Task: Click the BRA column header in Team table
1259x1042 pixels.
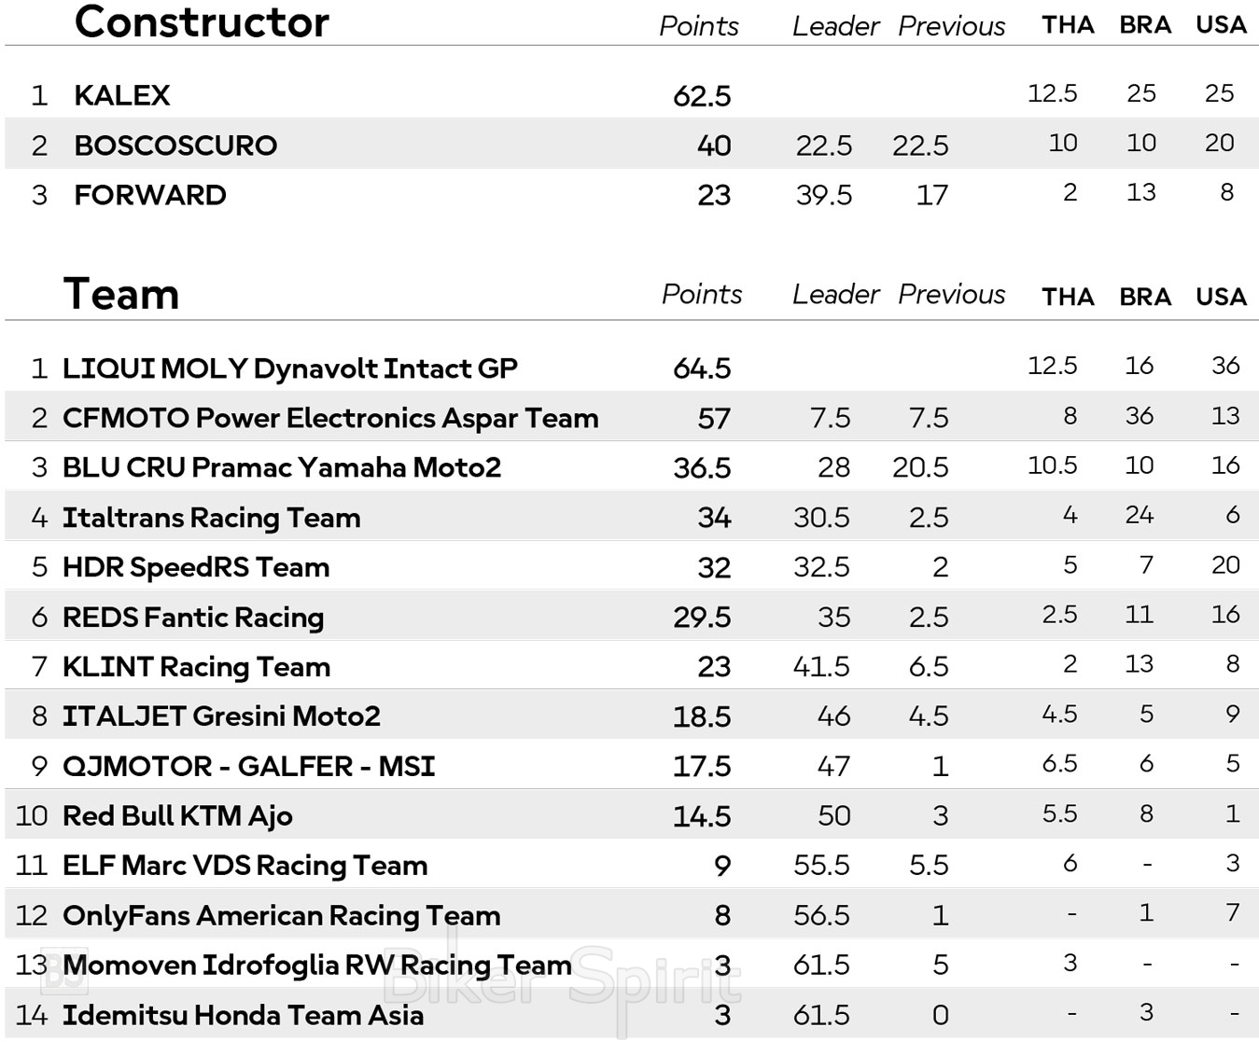Action: [x=1145, y=297]
